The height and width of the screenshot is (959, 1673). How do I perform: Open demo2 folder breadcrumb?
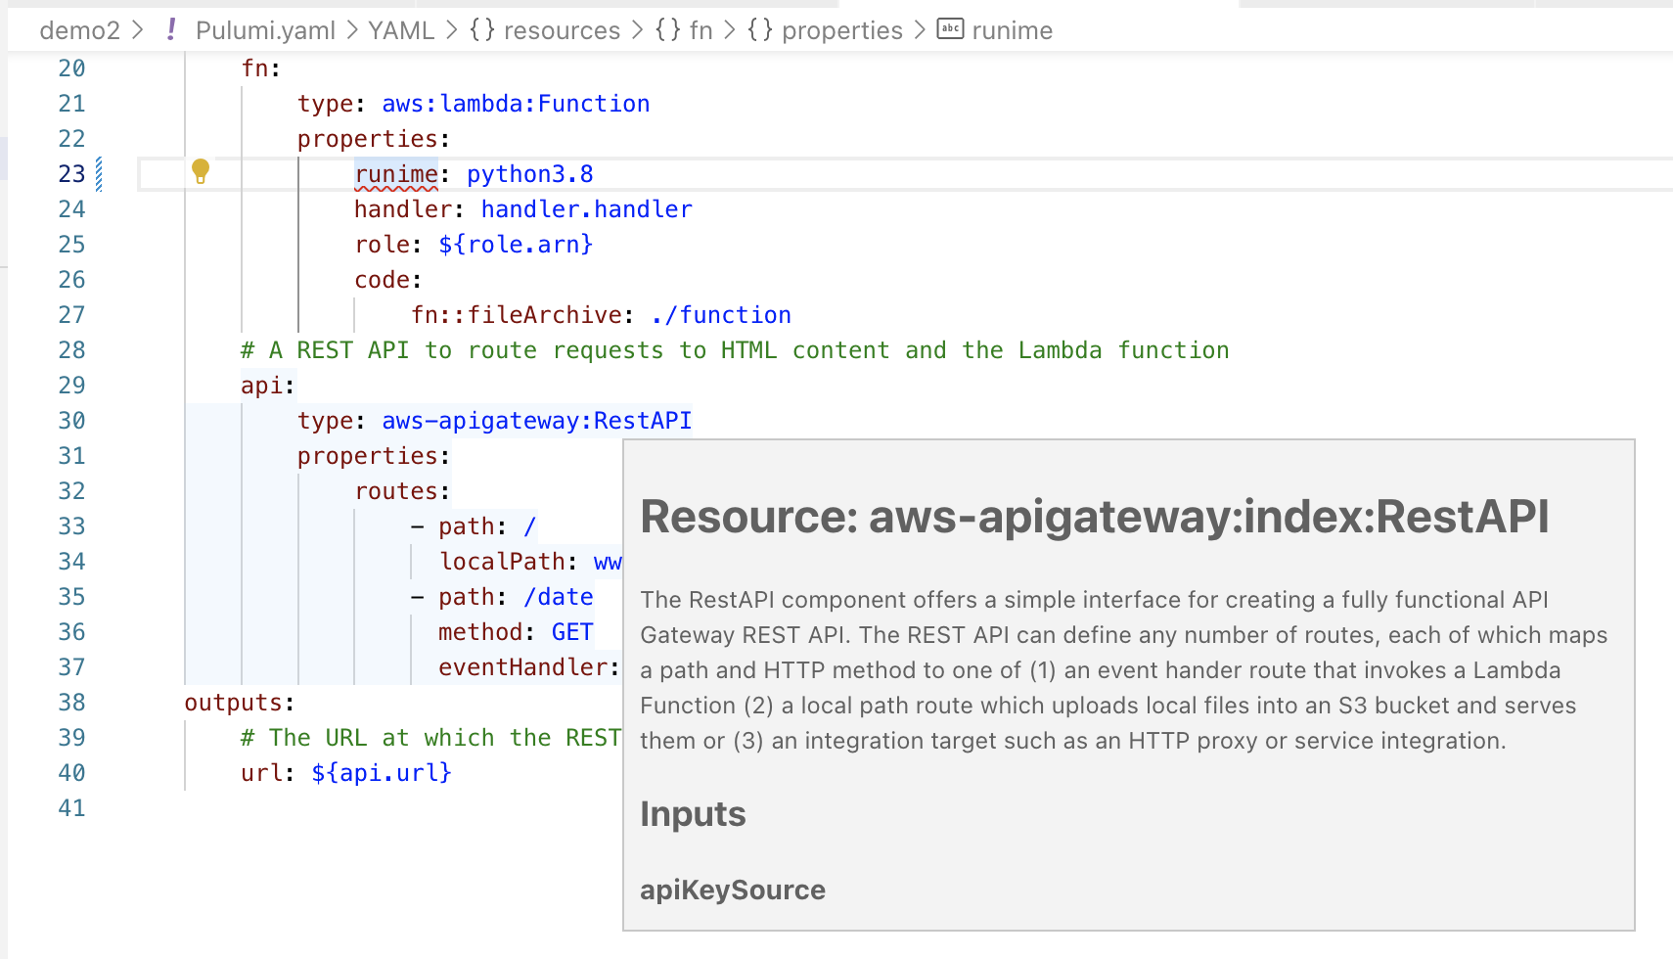(x=79, y=30)
